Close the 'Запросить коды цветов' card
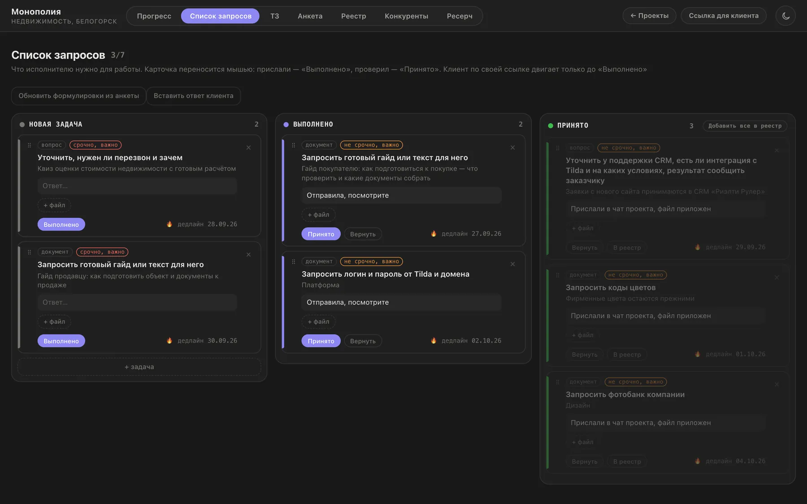The height and width of the screenshot is (504, 807). pos(777,278)
